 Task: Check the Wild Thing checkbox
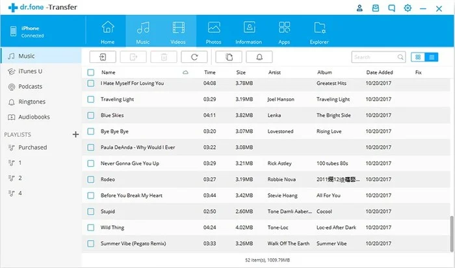[x=91, y=227]
